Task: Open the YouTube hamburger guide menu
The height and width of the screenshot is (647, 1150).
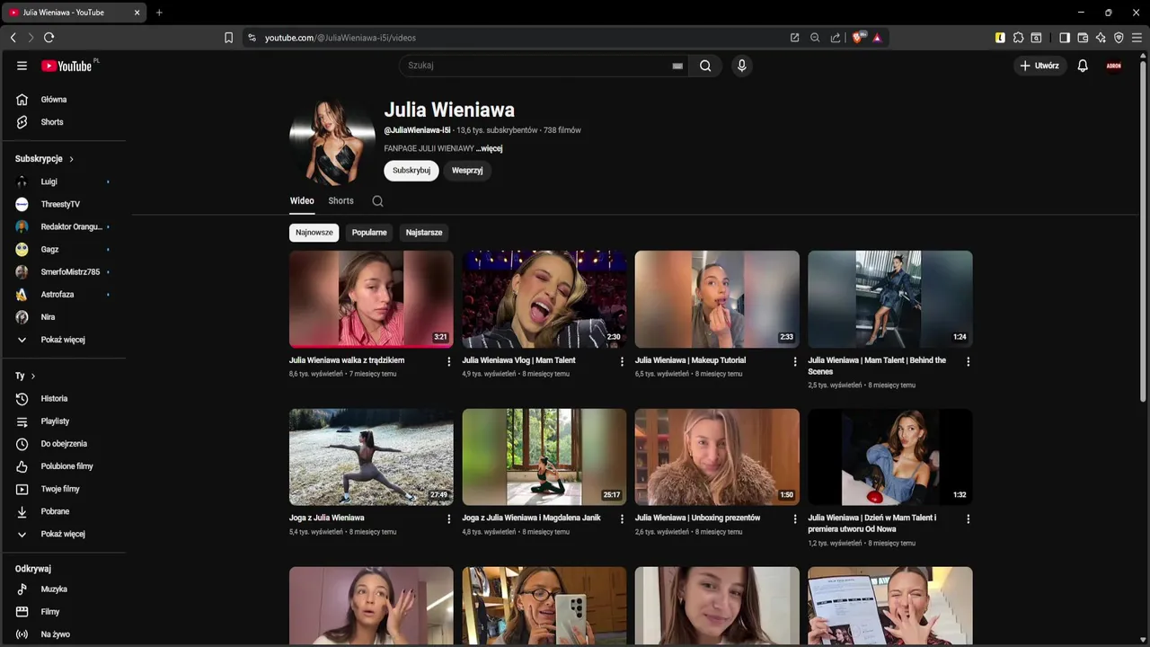Action: point(22,66)
